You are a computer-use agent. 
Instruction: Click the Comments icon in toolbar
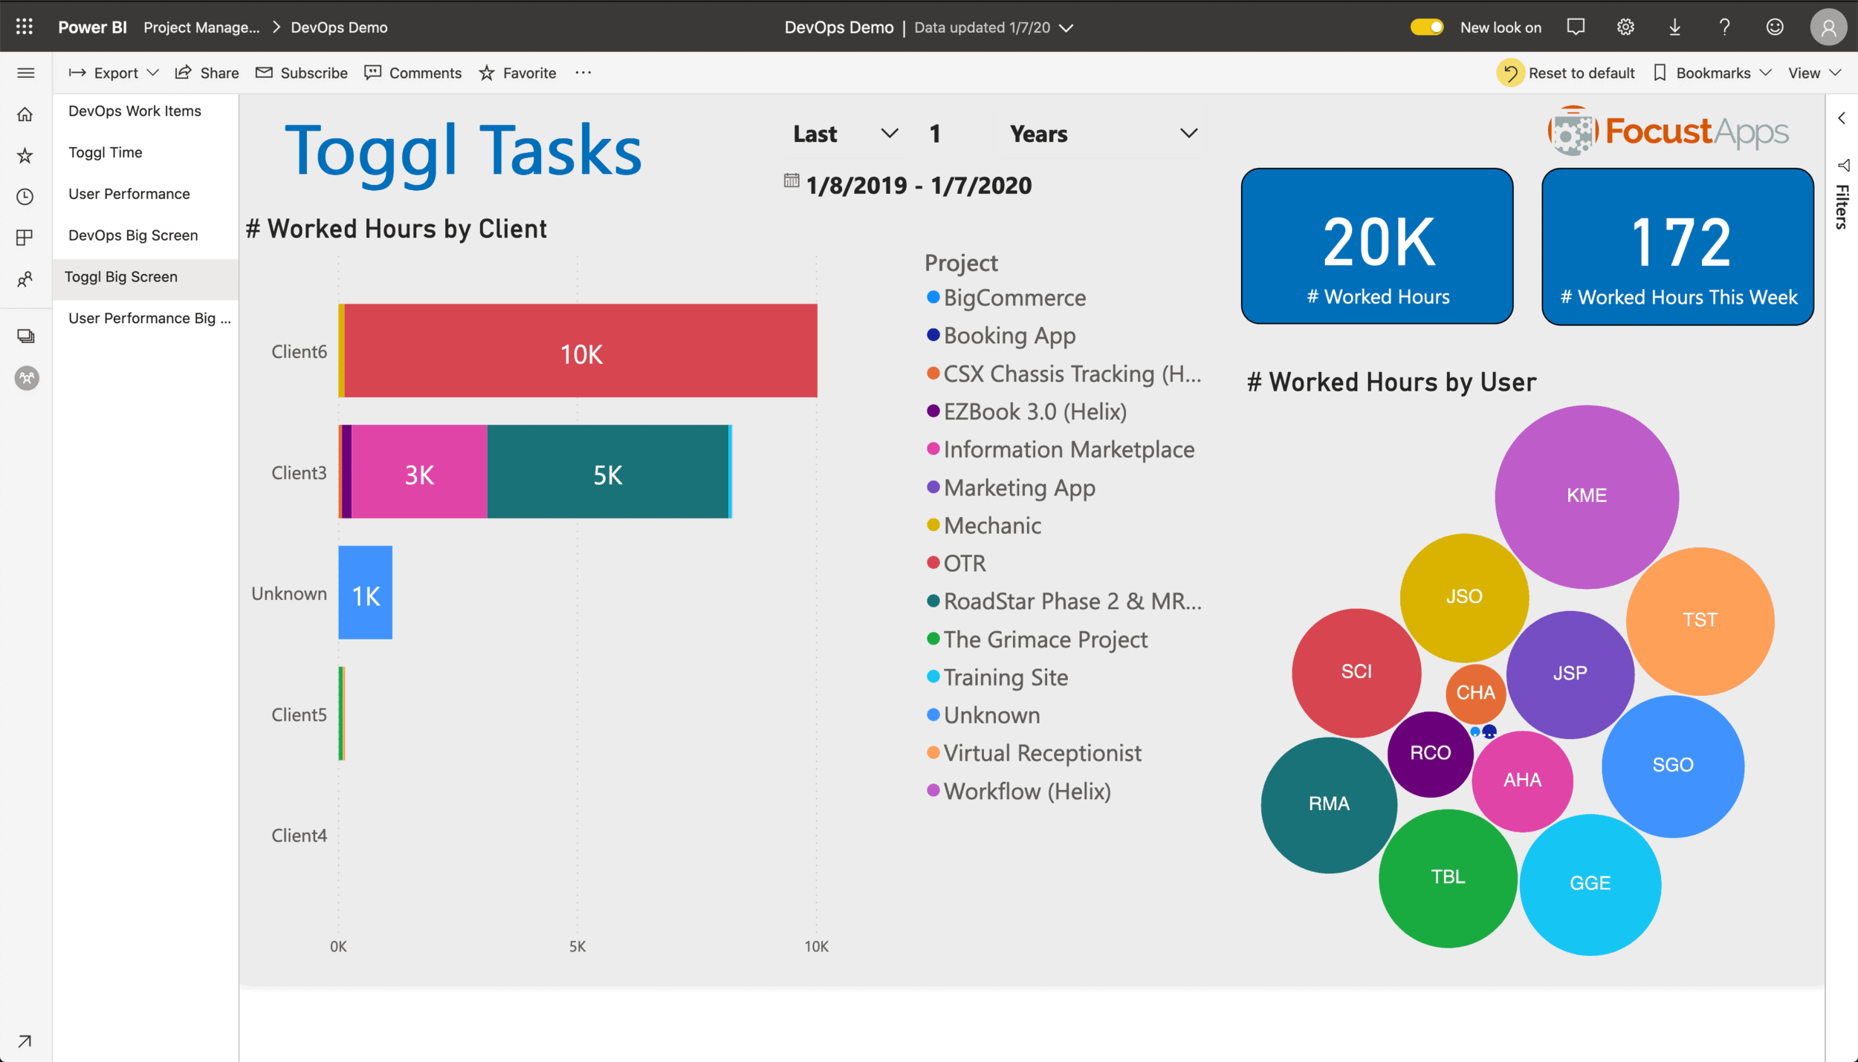click(374, 73)
